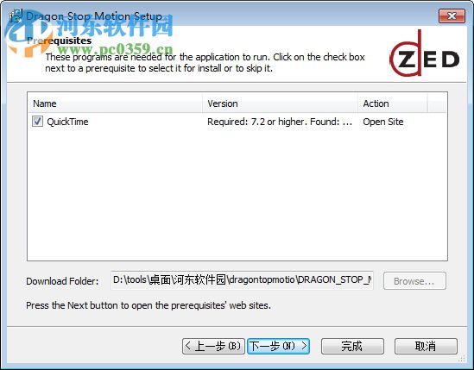Close the Dragon Stop Motion Setup window
Image resolution: width=474 pixels, height=370 pixels.
point(452,16)
